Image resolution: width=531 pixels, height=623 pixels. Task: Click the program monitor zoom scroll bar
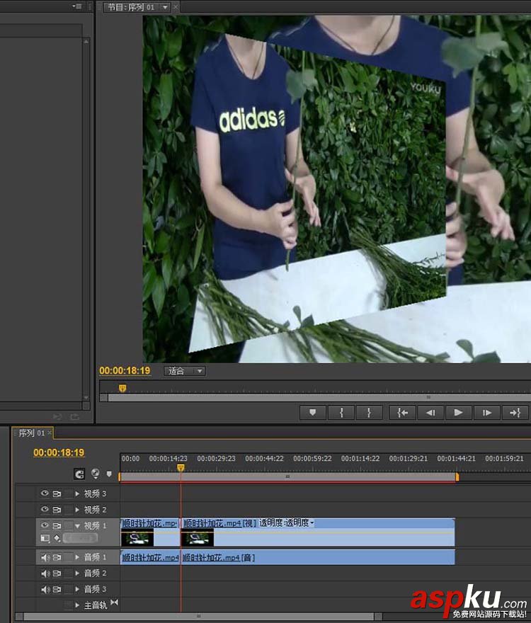pyautogui.click(x=319, y=397)
